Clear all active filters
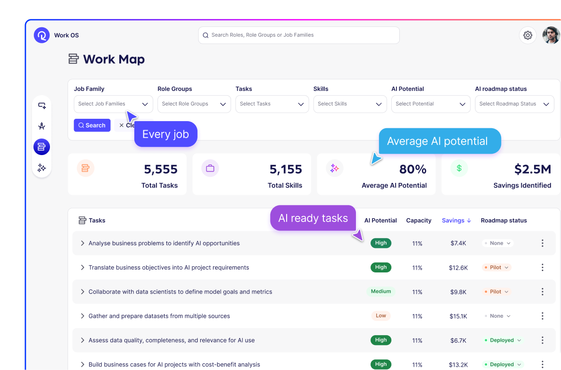 pos(126,125)
